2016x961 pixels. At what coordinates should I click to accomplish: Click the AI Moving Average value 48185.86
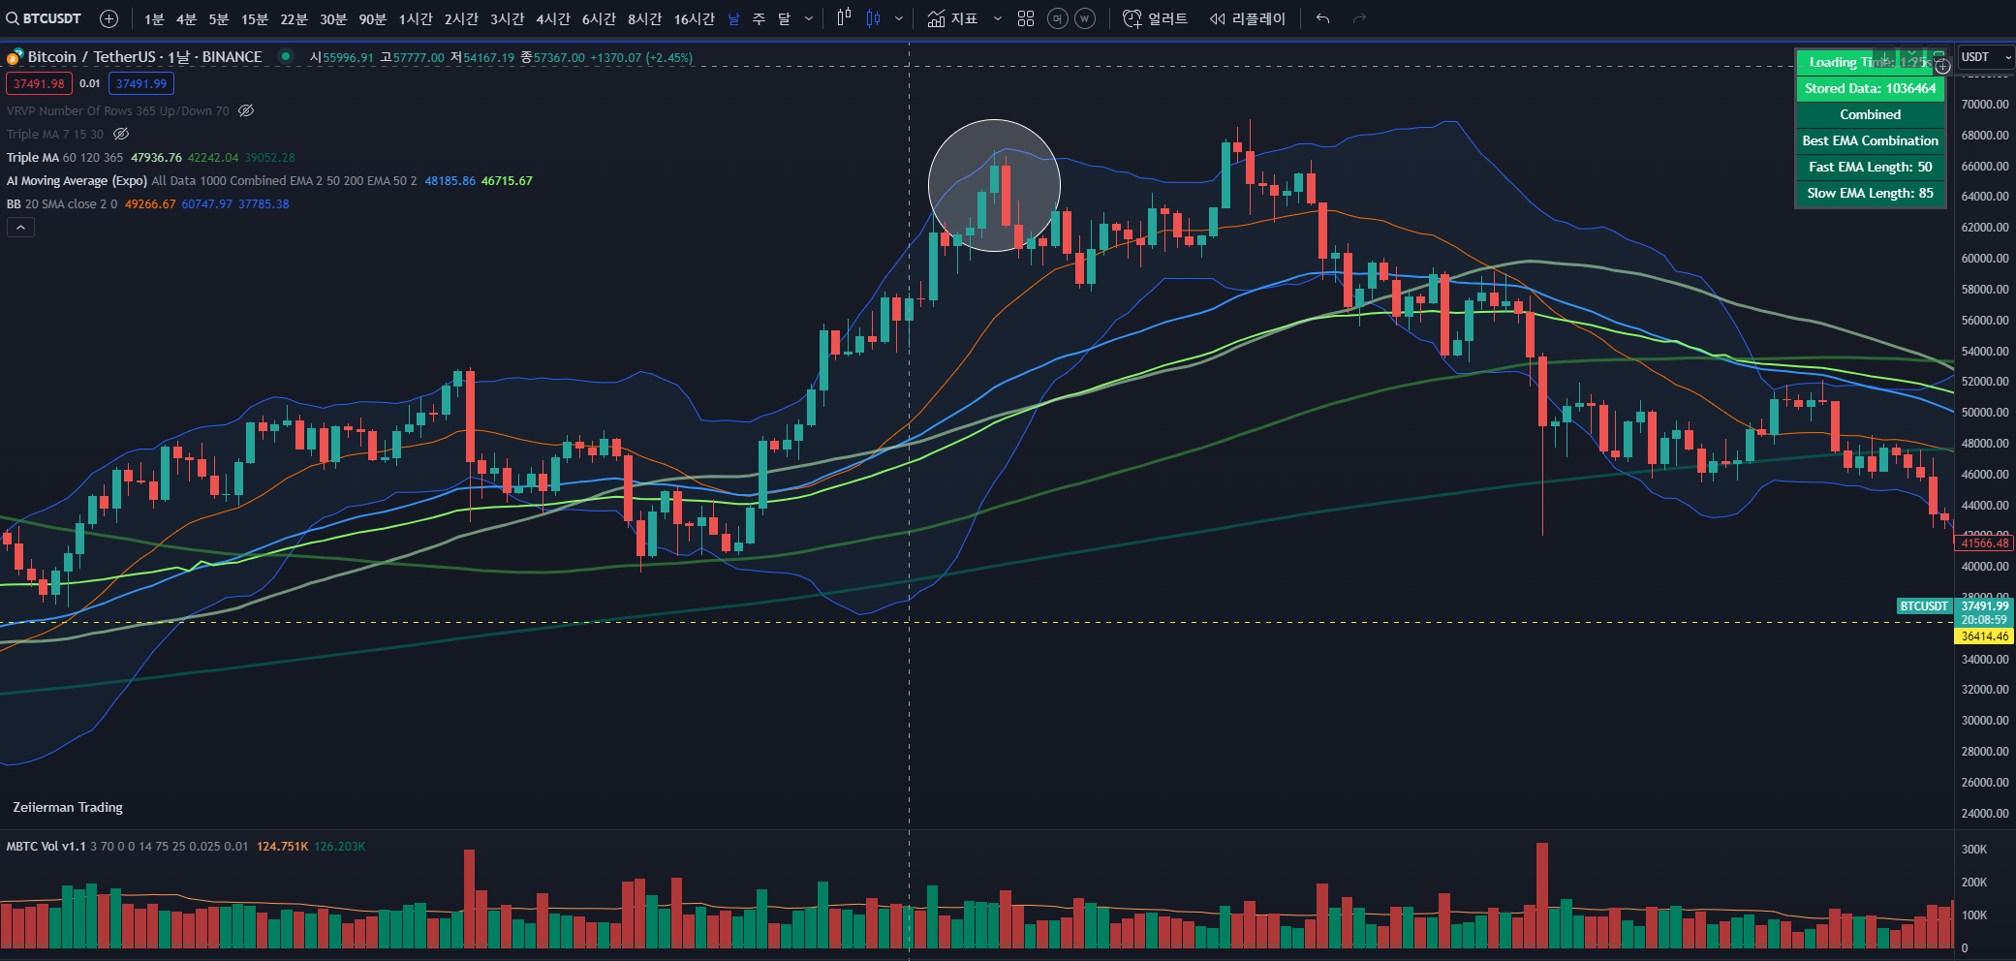[x=450, y=180]
